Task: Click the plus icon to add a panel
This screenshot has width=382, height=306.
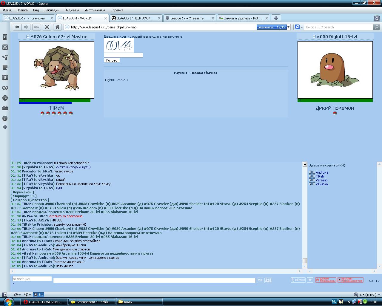Action: 5,127
